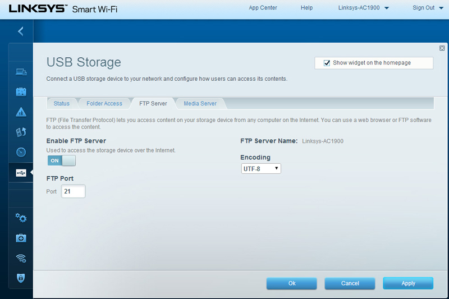
Task: Click the Apply button
Action: (x=408, y=283)
